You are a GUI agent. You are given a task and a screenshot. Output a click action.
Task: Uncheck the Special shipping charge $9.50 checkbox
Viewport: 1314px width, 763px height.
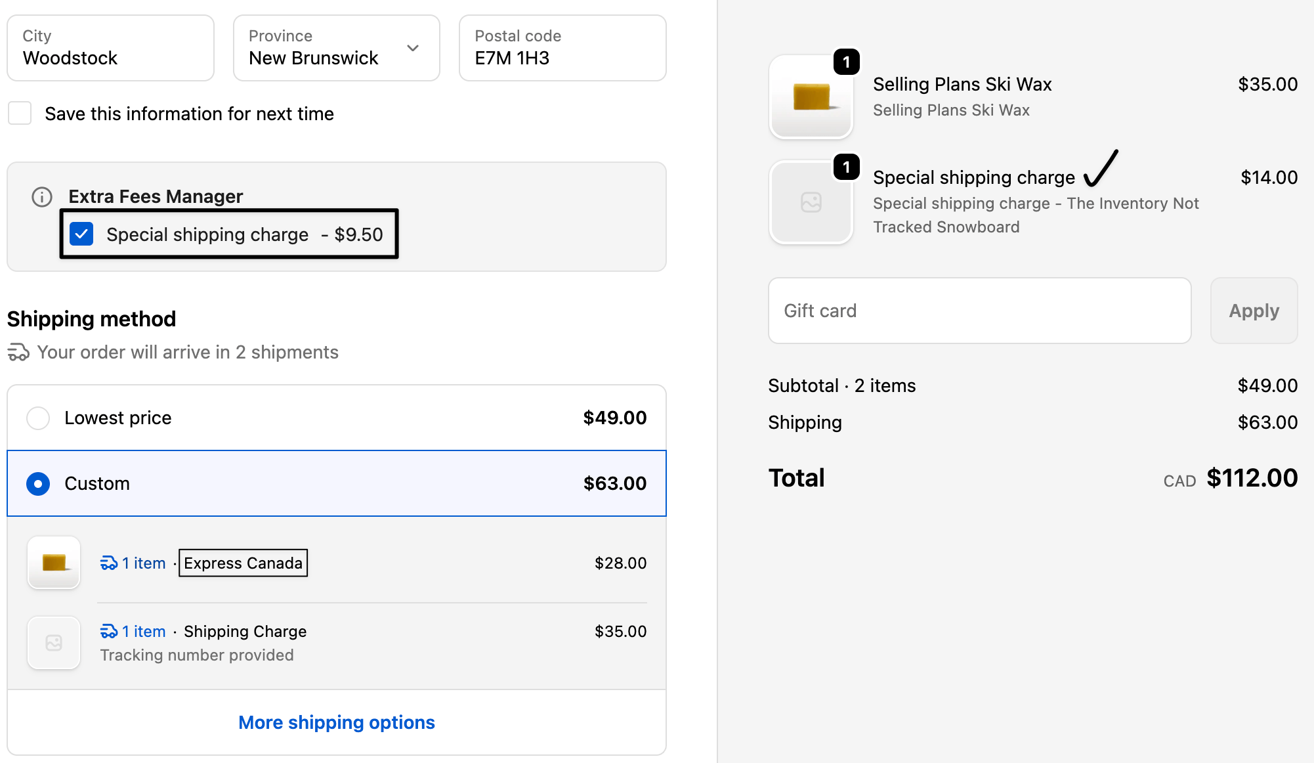[x=81, y=234]
